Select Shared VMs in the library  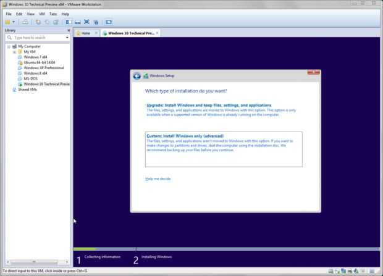pyautogui.click(x=27, y=90)
